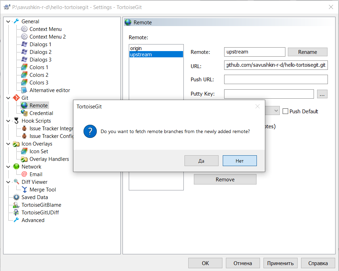Click the Отмена button
Viewport: 339px width, 271px height.
pos(243,263)
